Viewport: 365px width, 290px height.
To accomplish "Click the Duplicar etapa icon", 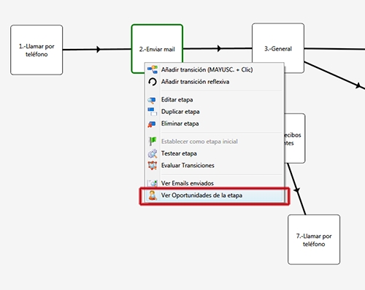I will [x=153, y=112].
